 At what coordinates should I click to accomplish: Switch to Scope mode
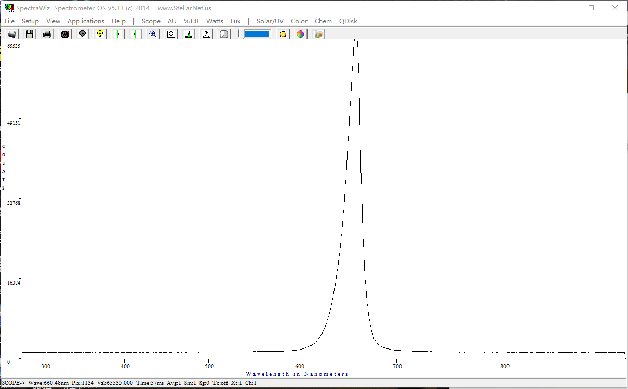pos(151,21)
